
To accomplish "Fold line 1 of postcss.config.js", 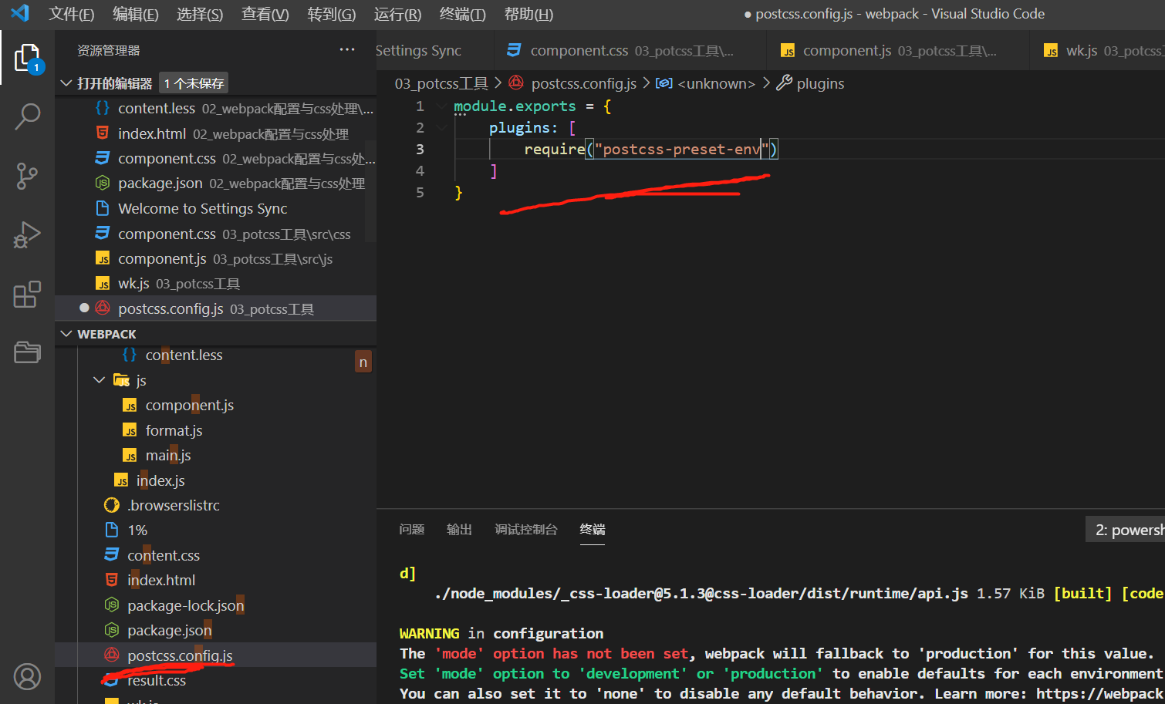I will 441,106.
